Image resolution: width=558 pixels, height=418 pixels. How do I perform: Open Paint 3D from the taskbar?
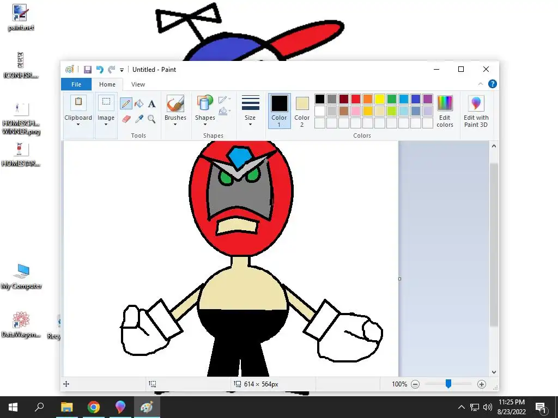tap(120, 407)
